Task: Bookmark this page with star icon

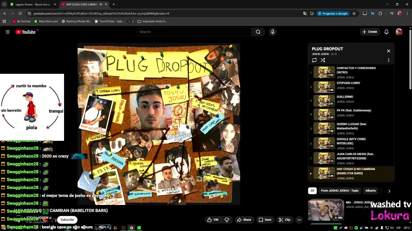Action: point(354,13)
